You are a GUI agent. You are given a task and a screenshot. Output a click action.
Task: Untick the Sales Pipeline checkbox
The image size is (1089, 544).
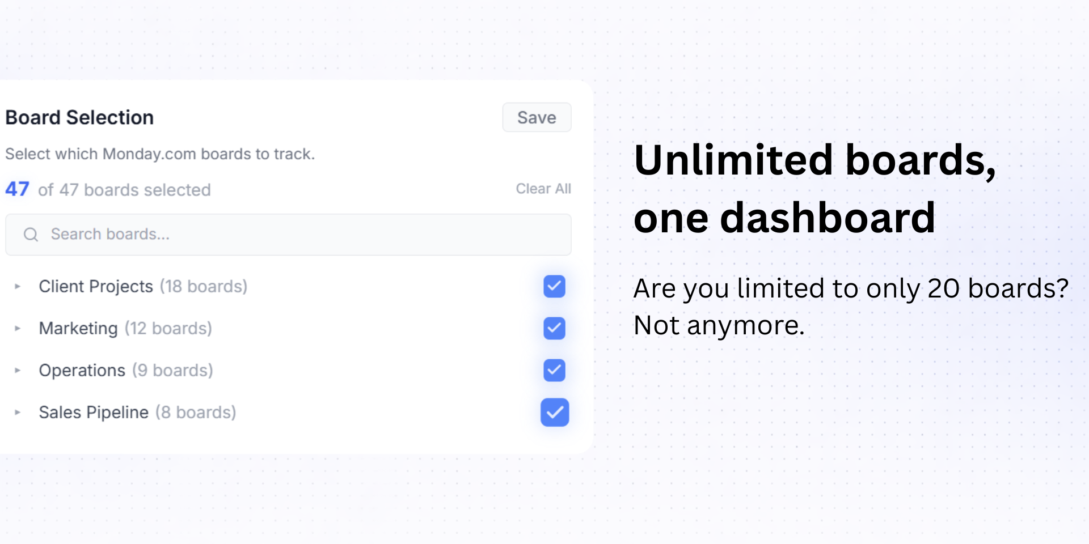coord(554,412)
